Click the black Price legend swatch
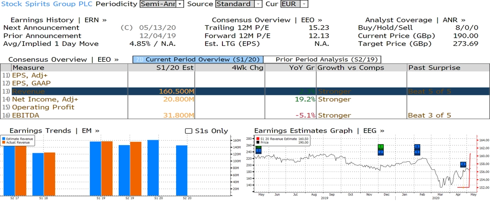Screen dimensions: 490x203 coord(258,142)
